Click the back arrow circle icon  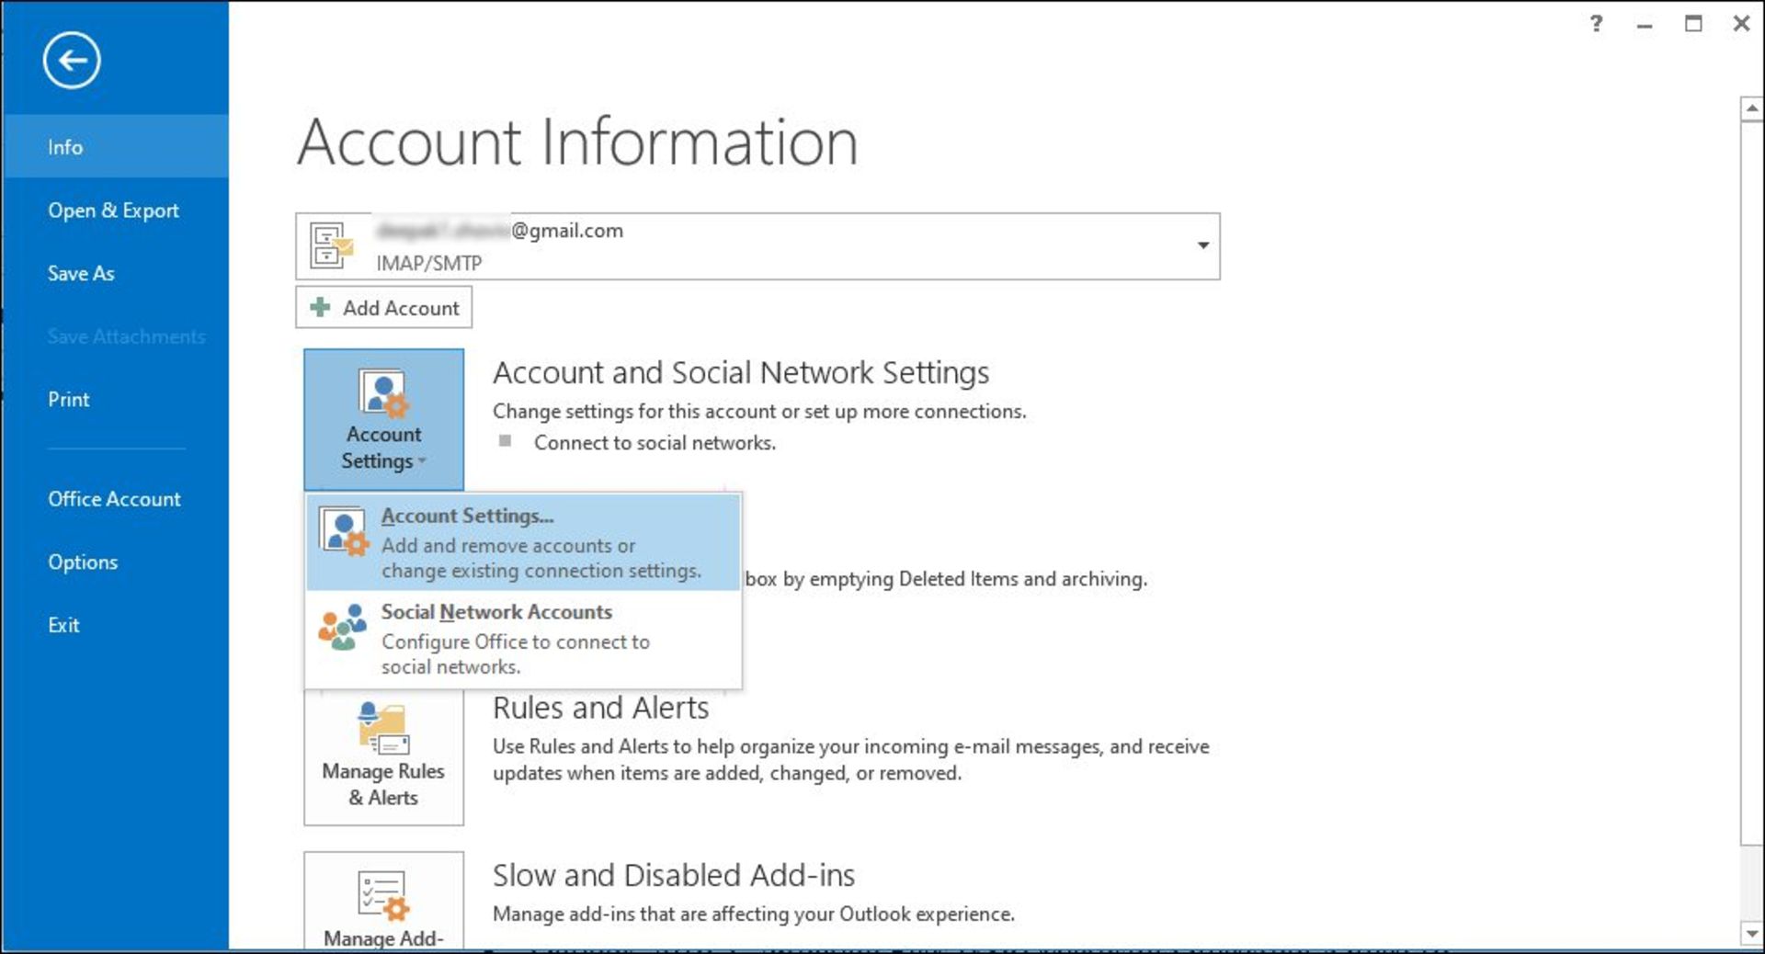(72, 61)
